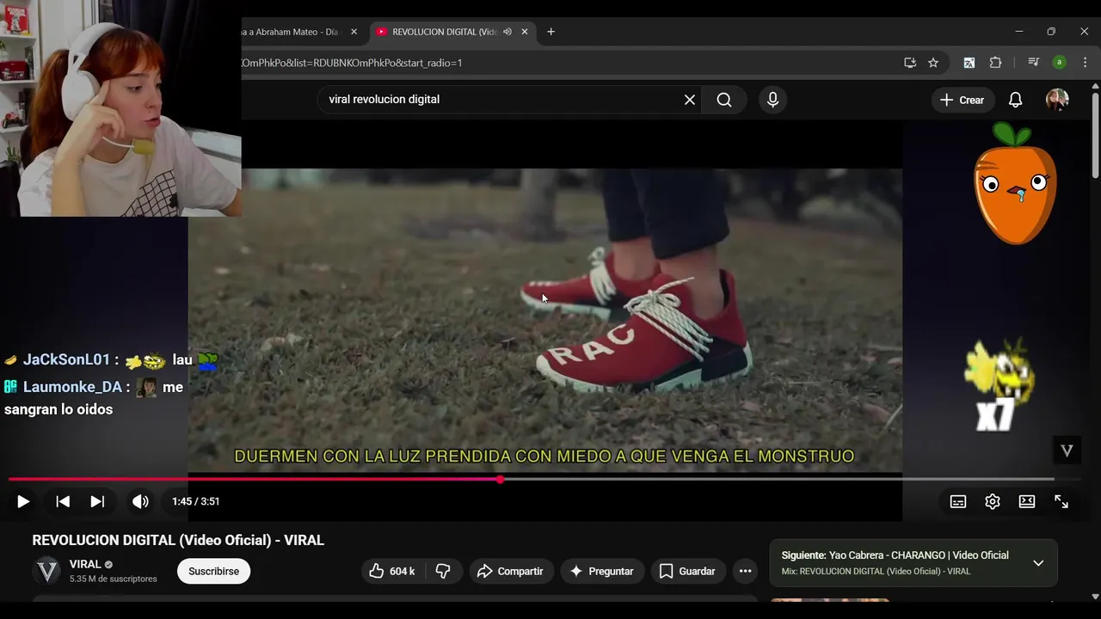Click the search magnifier button
Image resolution: width=1101 pixels, height=619 pixels.
pos(724,100)
